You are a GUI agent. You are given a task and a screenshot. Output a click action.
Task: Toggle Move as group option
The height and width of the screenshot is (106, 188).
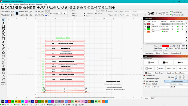coord(171,12)
